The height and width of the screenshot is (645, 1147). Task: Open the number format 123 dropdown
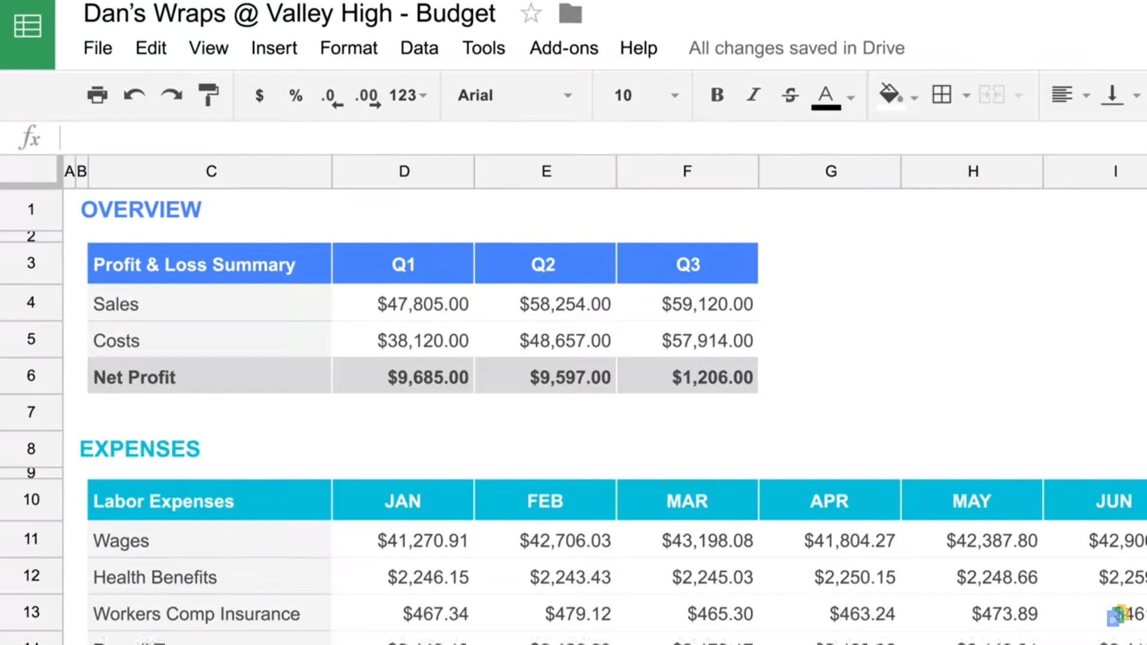point(408,95)
